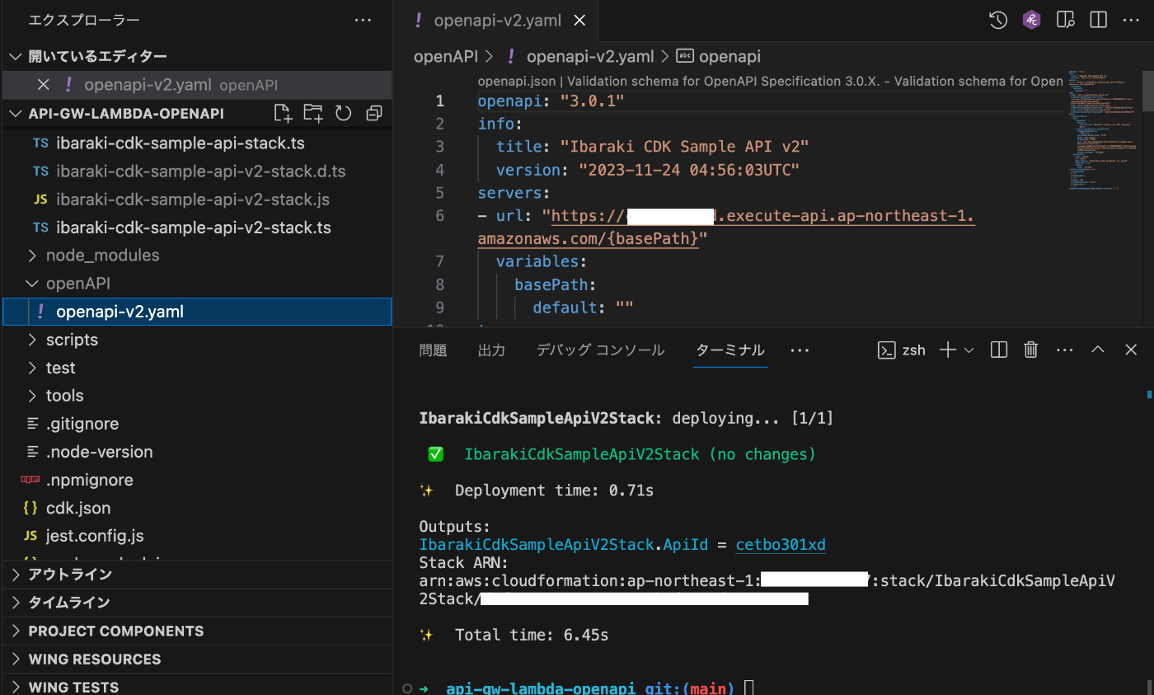Click openapi-v2.yaml in the breadcrumb
Viewport: 1154px width, 695px height.
click(x=589, y=56)
